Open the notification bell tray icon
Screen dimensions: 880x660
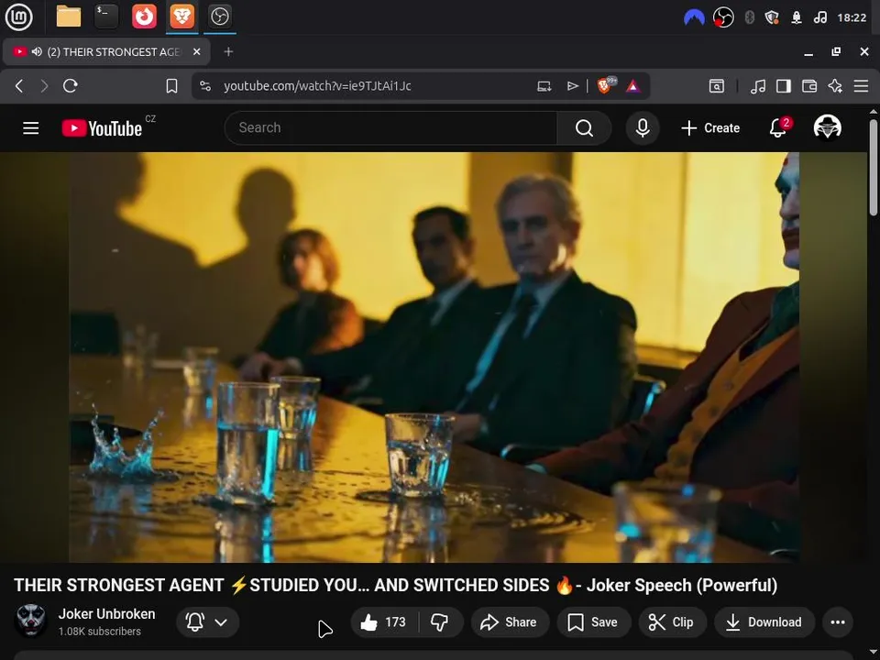797,18
